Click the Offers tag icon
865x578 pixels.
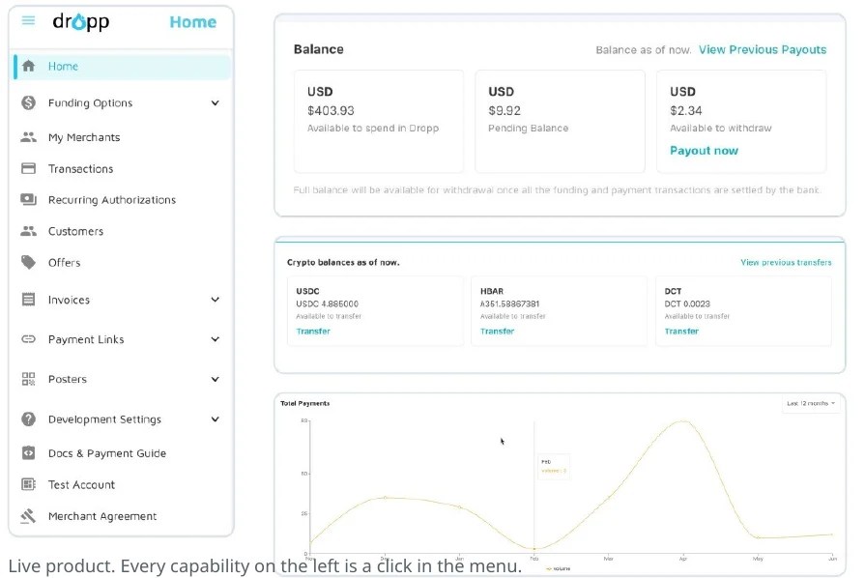(28, 262)
